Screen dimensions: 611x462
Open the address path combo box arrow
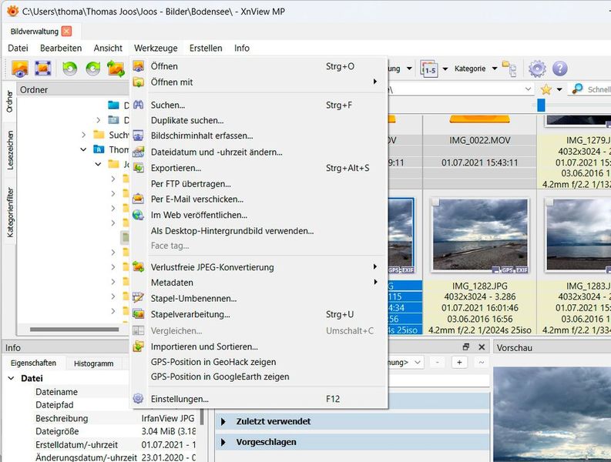pos(528,89)
